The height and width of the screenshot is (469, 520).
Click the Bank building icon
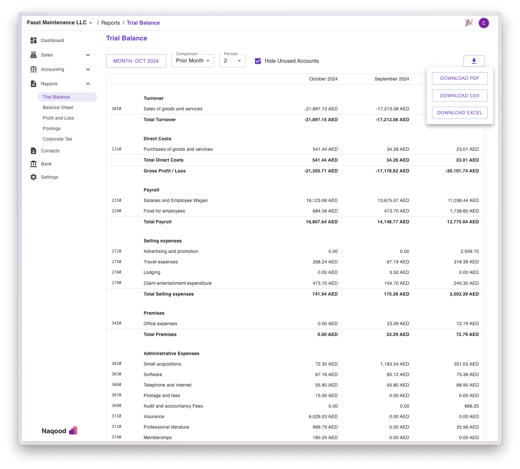34,164
